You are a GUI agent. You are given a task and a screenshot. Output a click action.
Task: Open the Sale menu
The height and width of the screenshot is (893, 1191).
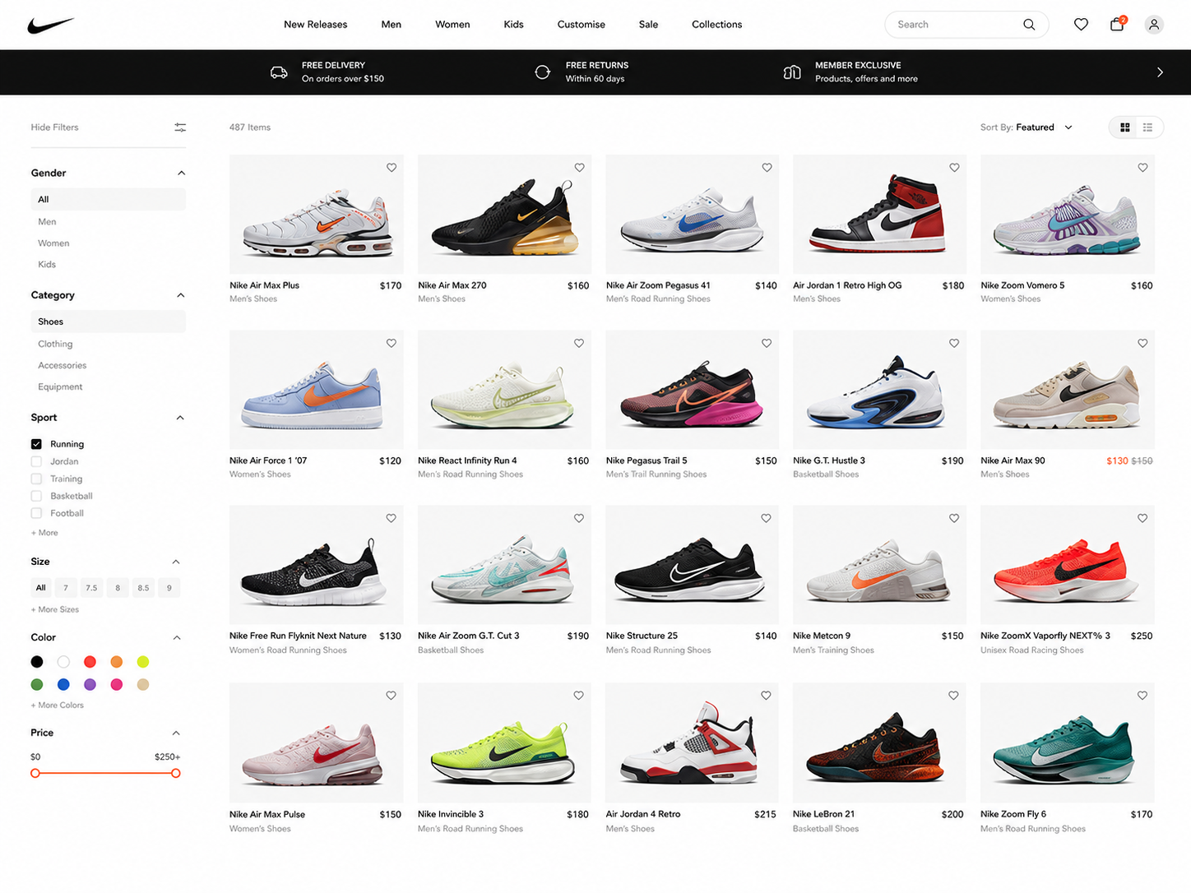pos(649,25)
